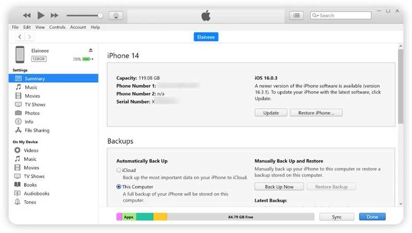Click the iOS 16.0.3 version text
Viewport: 412px width, 233px height.
pos(266,78)
